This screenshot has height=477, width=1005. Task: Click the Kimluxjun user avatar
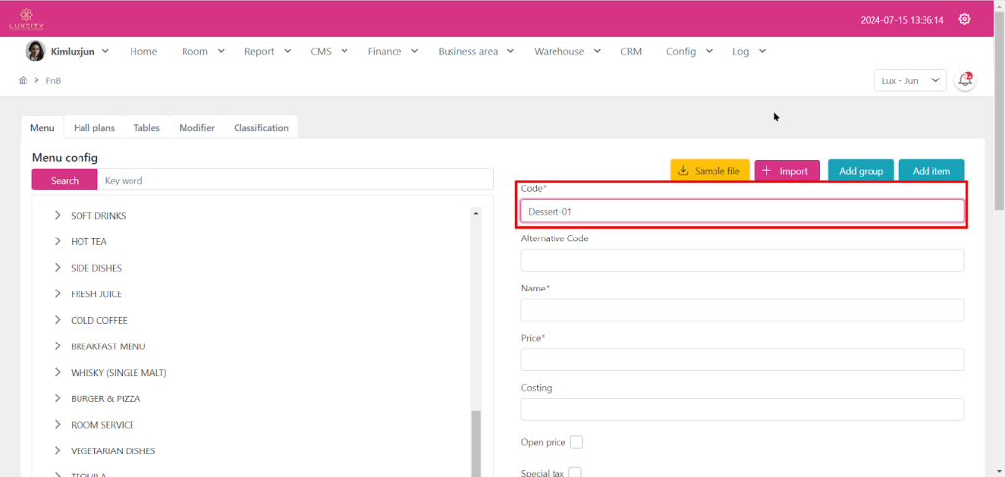(34, 51)
